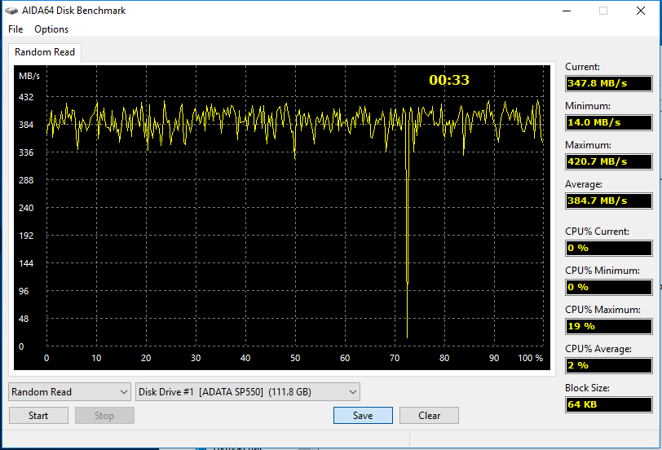Image resolution: width=662 pixels, height=450 pixels.
Task: Click the CPU% Minimum 0 % value
Action: click(608, 287)
